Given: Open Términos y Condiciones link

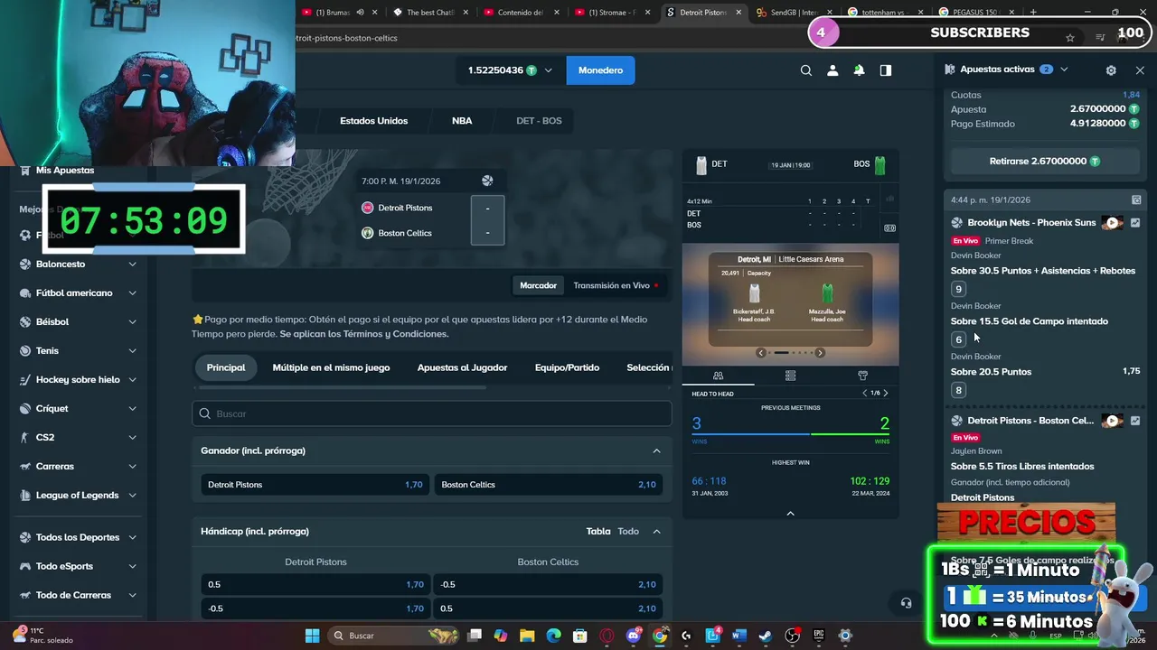Looking at the screenshot, I should pos(395,334).
